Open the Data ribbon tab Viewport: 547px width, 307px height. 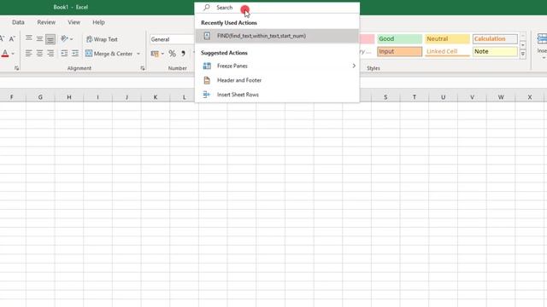click(x=18, y=22)
